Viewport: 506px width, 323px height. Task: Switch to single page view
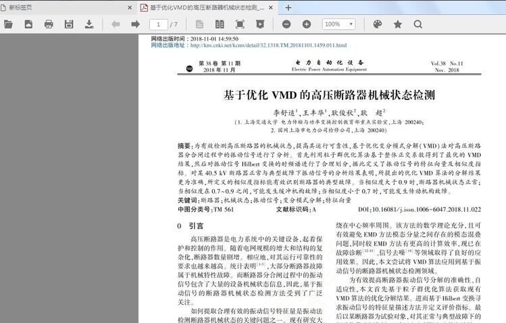click(x=201, y=24)
